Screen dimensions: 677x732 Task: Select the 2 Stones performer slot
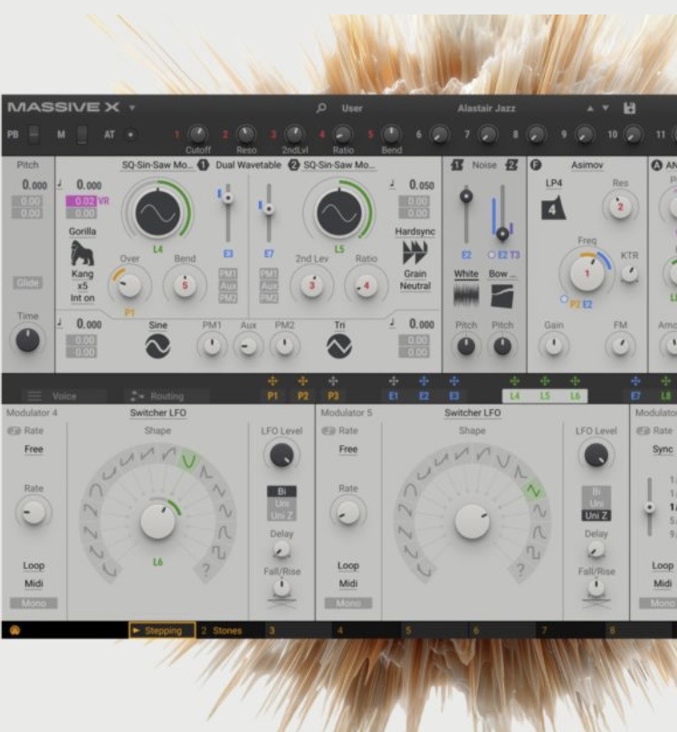click(x=228, y=631)
